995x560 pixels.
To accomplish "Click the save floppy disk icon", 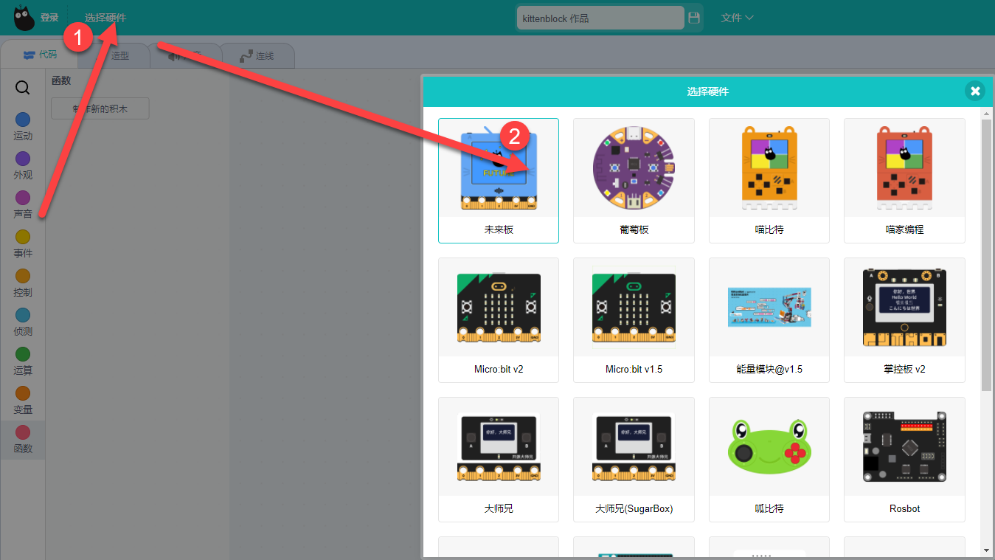I will click(x=694, y=18).
